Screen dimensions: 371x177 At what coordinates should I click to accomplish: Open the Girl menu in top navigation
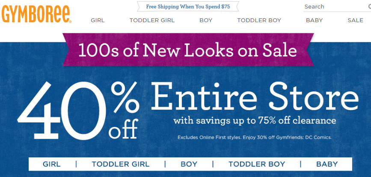(98, 20)
